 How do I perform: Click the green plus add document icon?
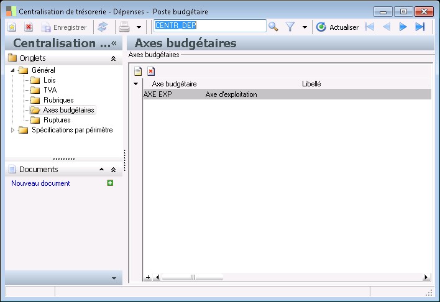click(x=110, y=183)
